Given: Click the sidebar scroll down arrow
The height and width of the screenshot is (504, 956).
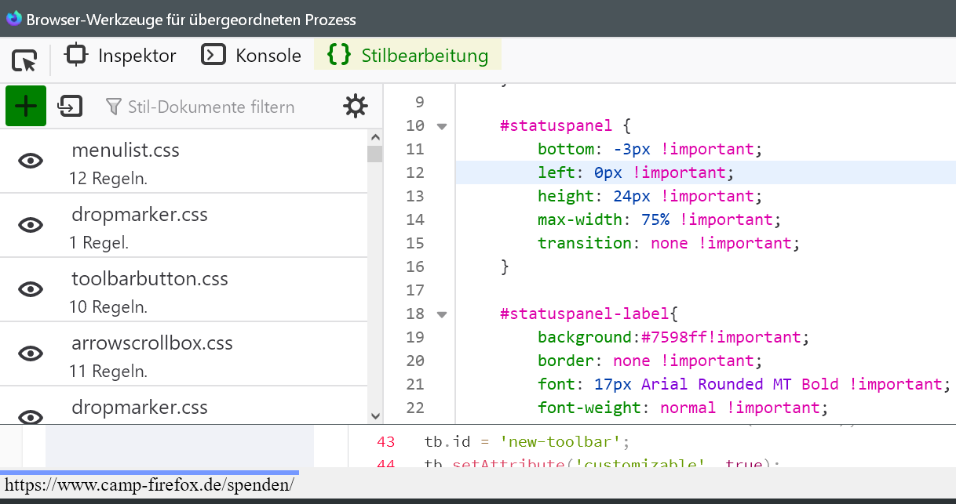Looking at the screenshot, I should click(x=375, y=416).
